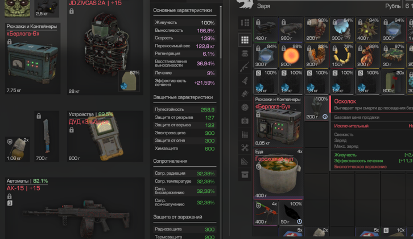Select the glowing orange ball artifact
Viewport: 413px width, 239px height.
click(x=291, y=56)
